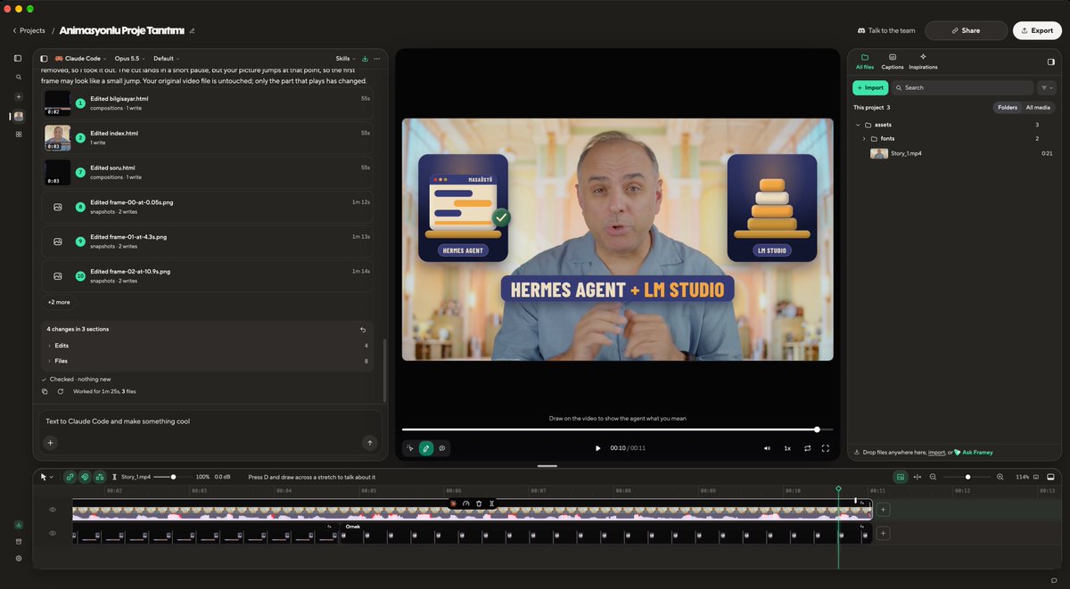The image size is (1070, 589).
Task: Click the Ask Framey link
Action: pos(973,453)
